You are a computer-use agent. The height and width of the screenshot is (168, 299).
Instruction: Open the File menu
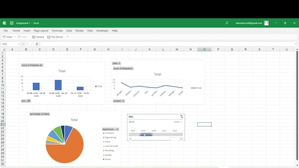point(6,31)
